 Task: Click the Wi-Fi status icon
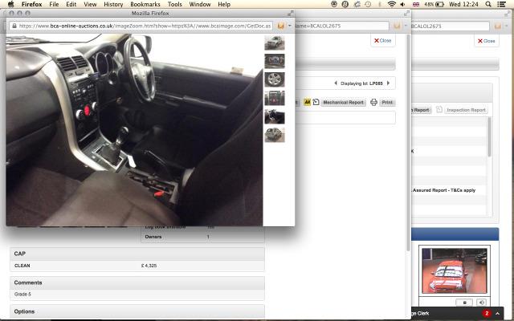point(391,4)
